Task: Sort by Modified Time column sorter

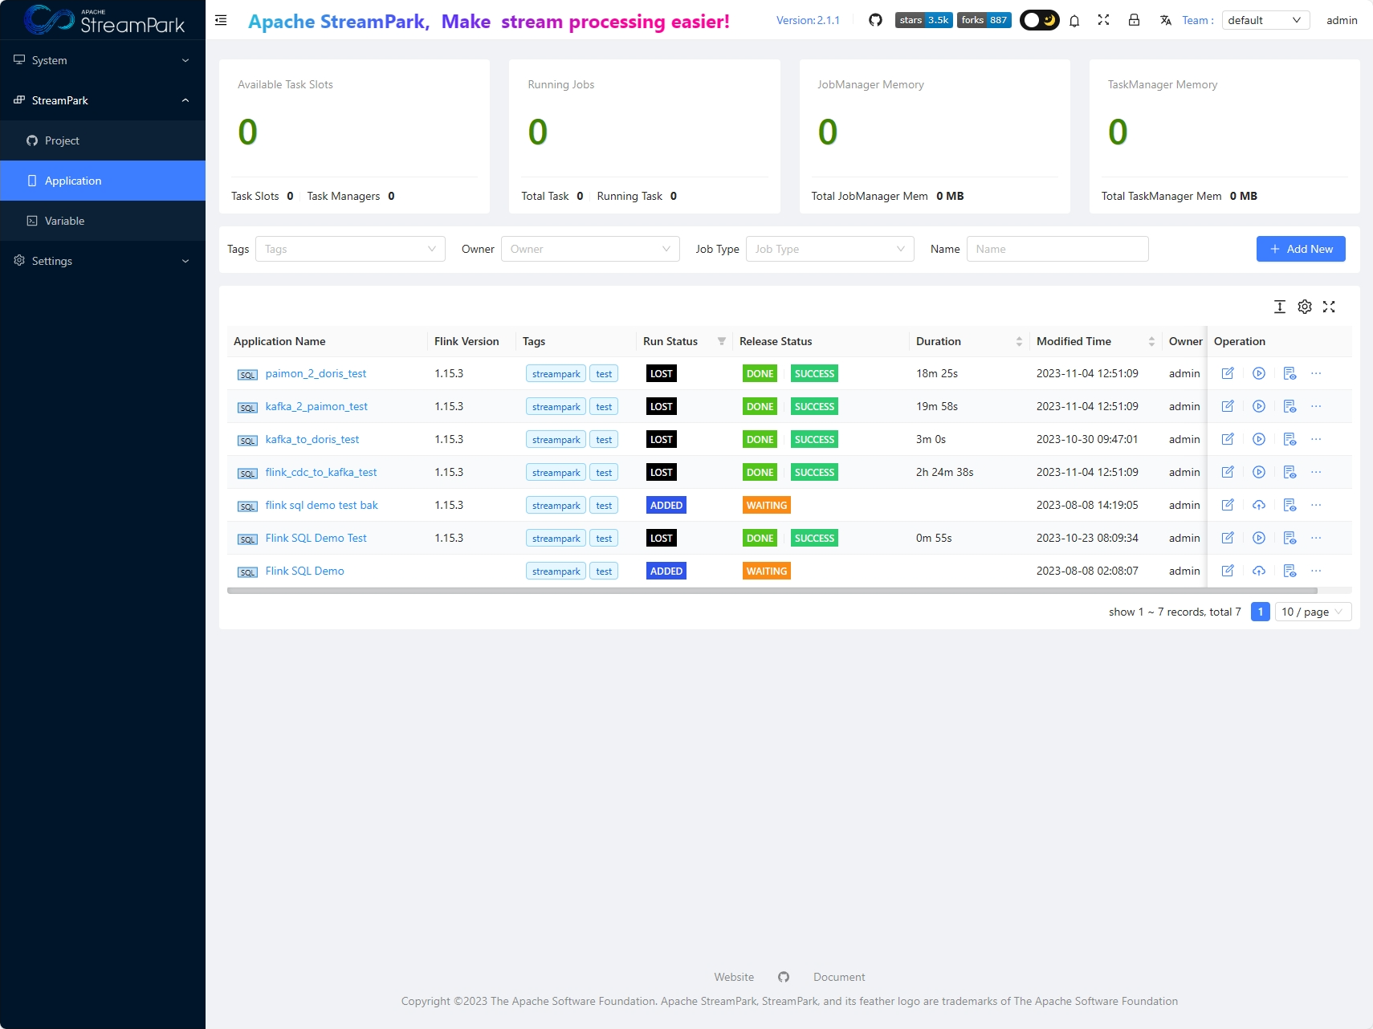Action: 1151,341
